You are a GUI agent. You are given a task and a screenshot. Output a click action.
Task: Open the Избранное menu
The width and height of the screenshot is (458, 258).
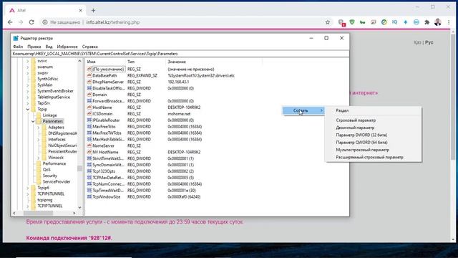tap(67, 47)
